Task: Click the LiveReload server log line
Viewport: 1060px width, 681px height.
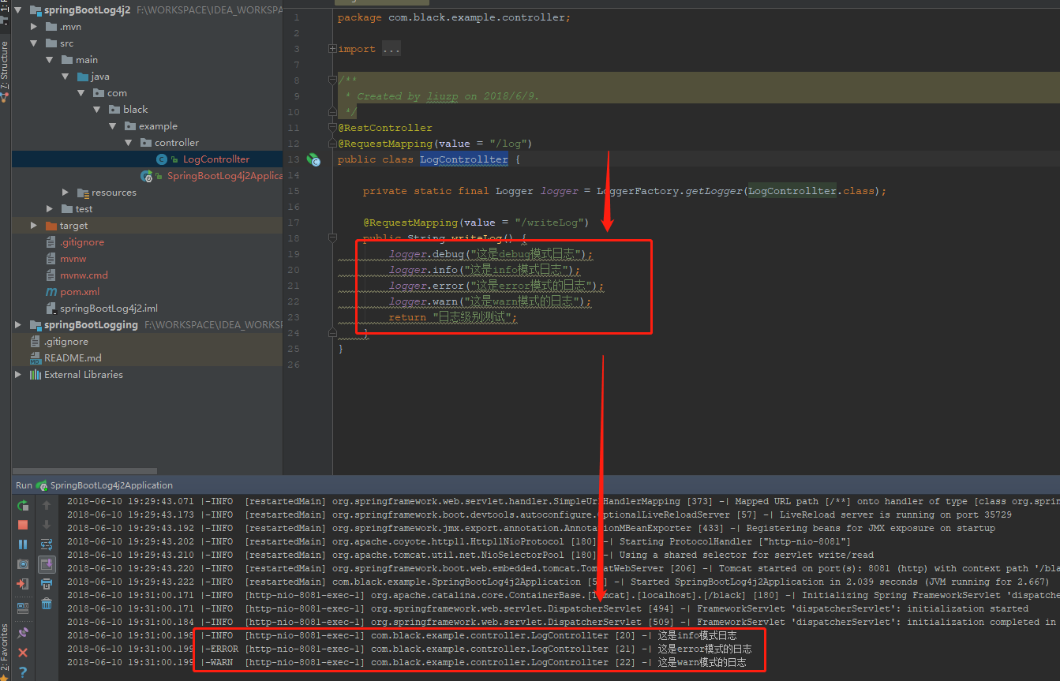Action: tap(539, 515)
